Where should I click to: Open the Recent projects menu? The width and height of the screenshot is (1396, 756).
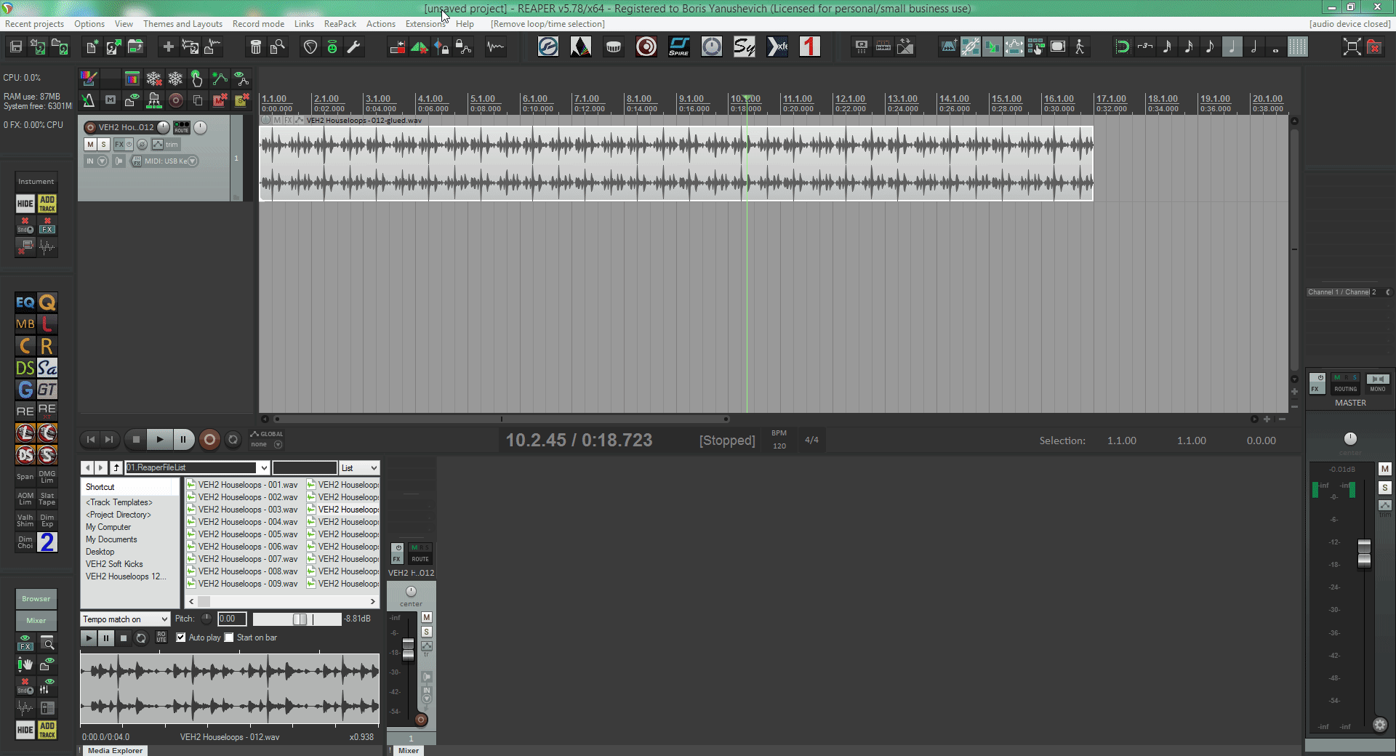34,24
